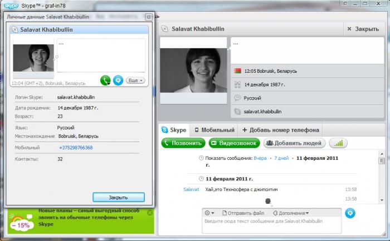Click Salavat's large profile photo
This screenshot has height=241, width=390.
(193, 71)
